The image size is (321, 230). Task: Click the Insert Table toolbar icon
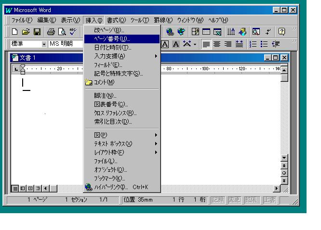click(206, 32)
